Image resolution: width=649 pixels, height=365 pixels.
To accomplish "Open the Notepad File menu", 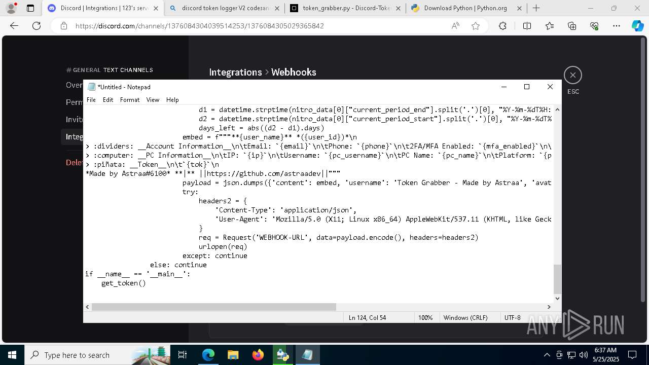I will [x=91, y=100].
